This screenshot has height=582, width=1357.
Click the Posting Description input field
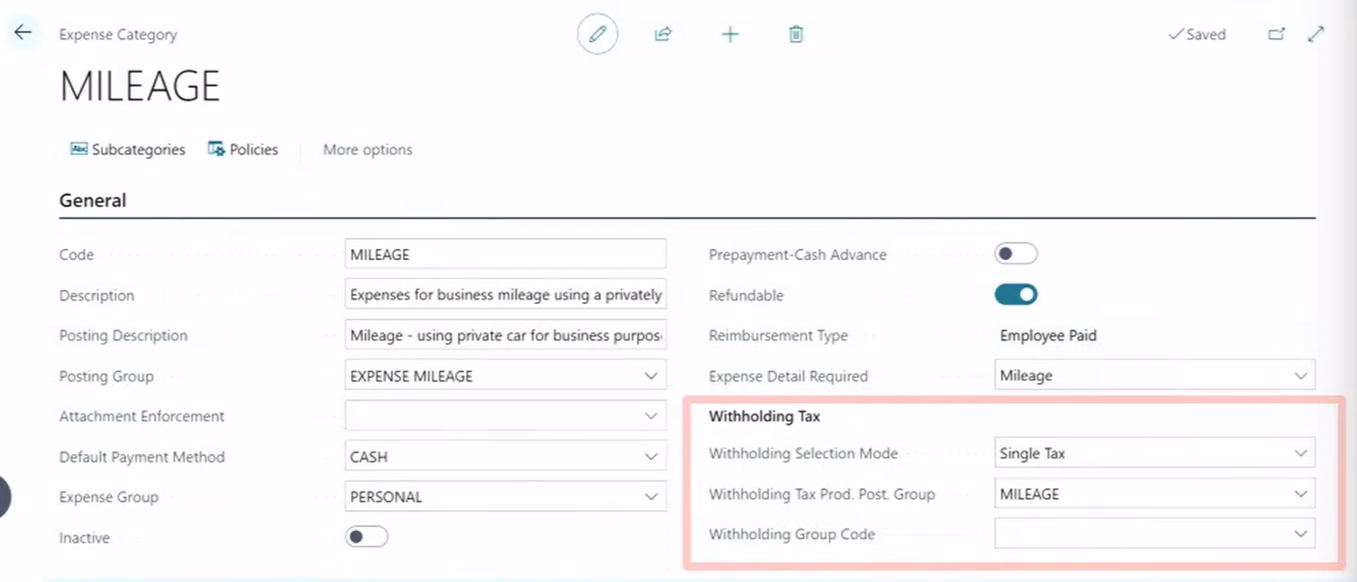coord(506,335)
